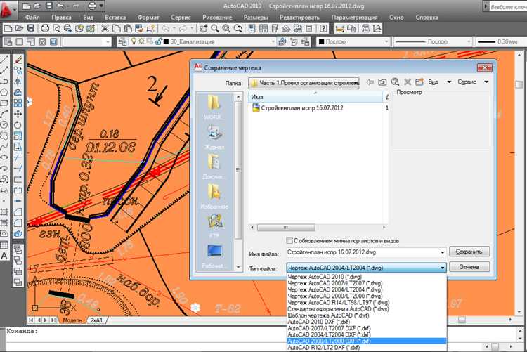Click the New drawing icon in the standard toolbar
This screenshot has height=352, width=527.
[x=8, y=29]
